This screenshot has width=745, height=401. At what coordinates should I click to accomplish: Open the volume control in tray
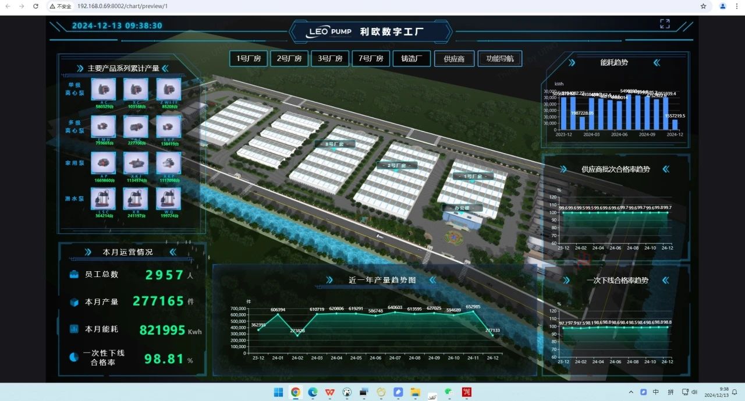(695, 392)
